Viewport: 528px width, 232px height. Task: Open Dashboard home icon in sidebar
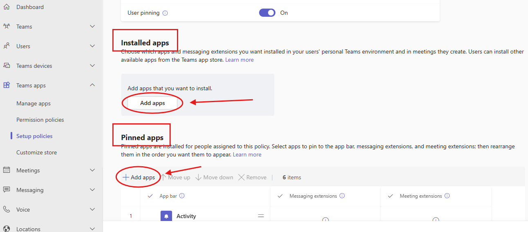click(x=7, y=7)
